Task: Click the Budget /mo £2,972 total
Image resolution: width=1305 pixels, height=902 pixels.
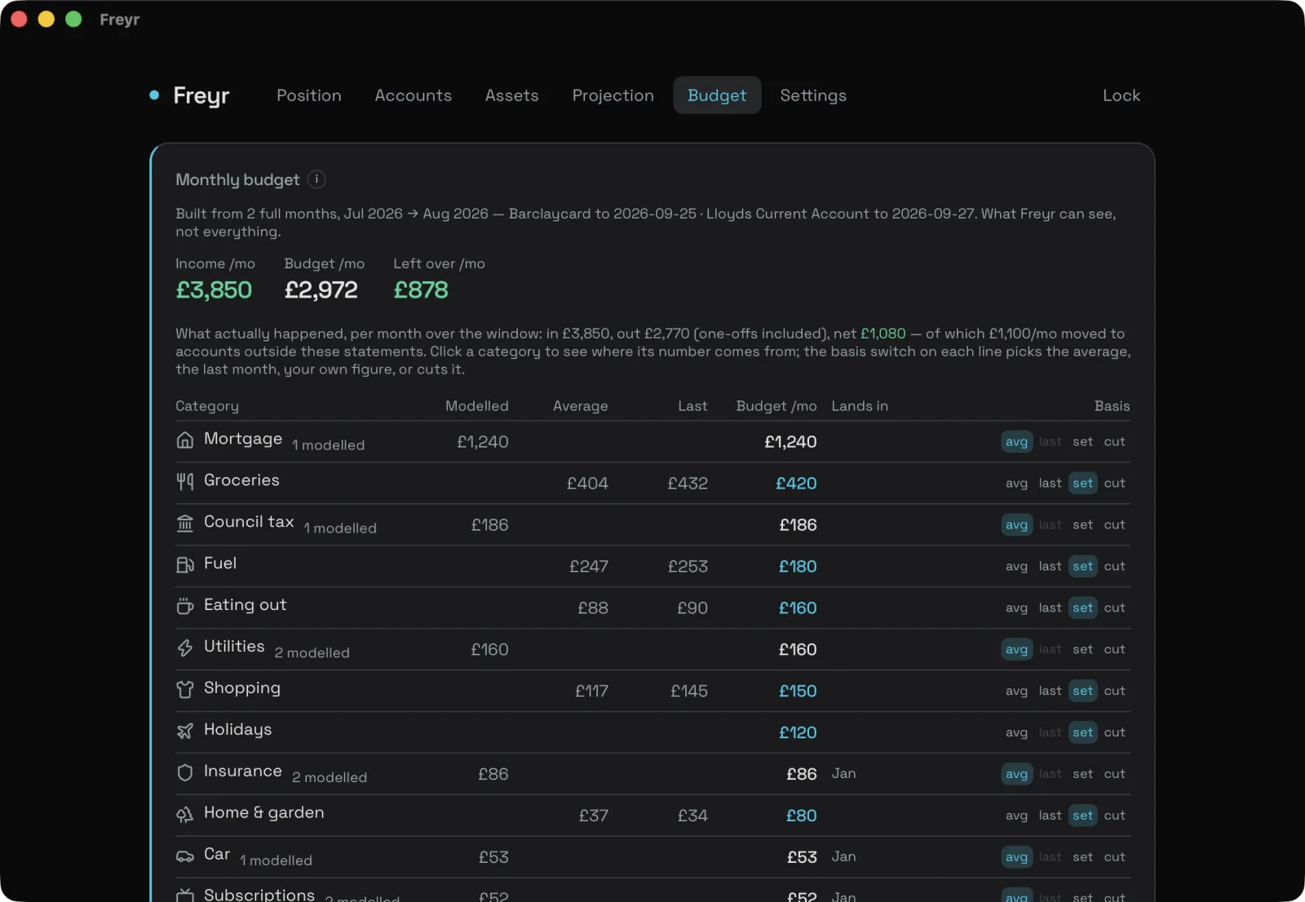Action: 321,290
